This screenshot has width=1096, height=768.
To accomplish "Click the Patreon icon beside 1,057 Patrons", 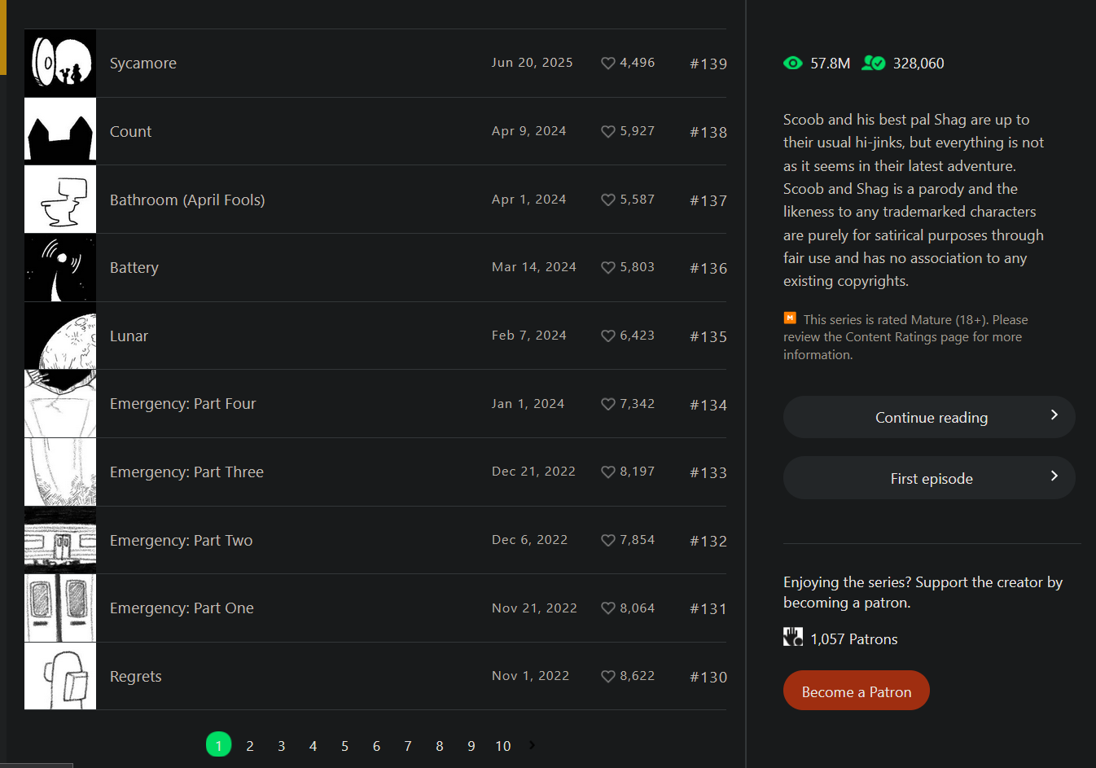I will point(793,638).
